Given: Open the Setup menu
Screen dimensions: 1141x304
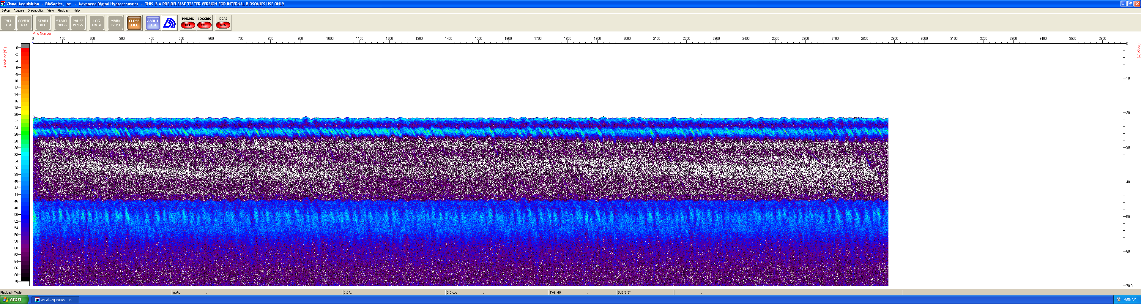Looking at the screenshot, I should click(6, 11).
